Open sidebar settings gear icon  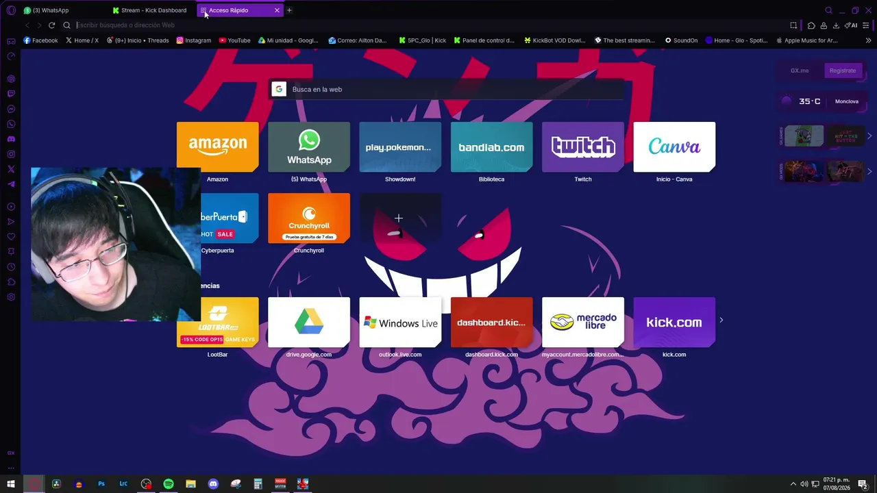[x=11, y=297]
